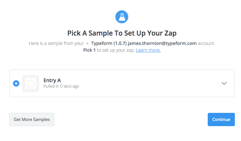Click the downward arrow beside Entry A
Viewport: 241px width, 141px height.
point(224,83)
